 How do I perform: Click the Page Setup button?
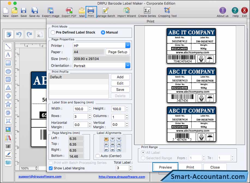118,52
